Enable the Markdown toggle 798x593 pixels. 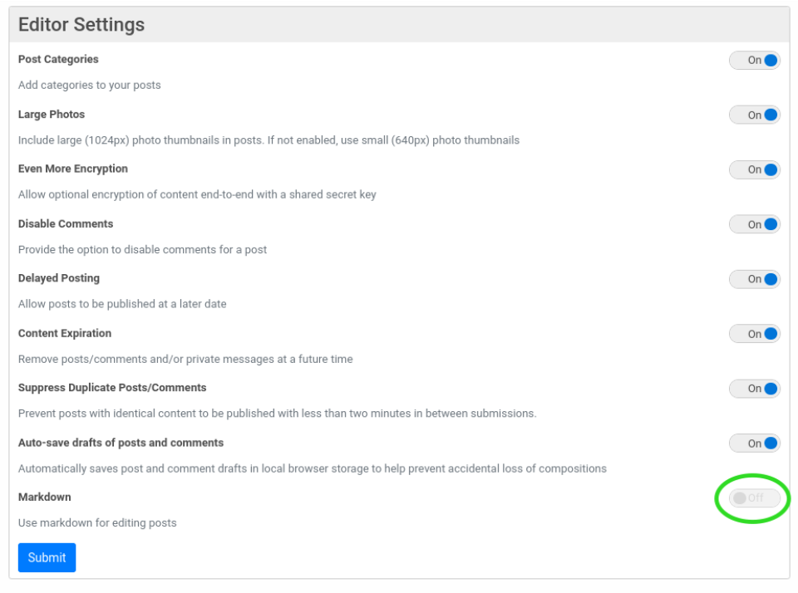tap(754, 498)
